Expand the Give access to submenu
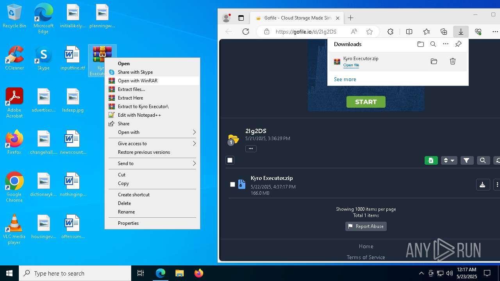 click(x=152, y=144)
